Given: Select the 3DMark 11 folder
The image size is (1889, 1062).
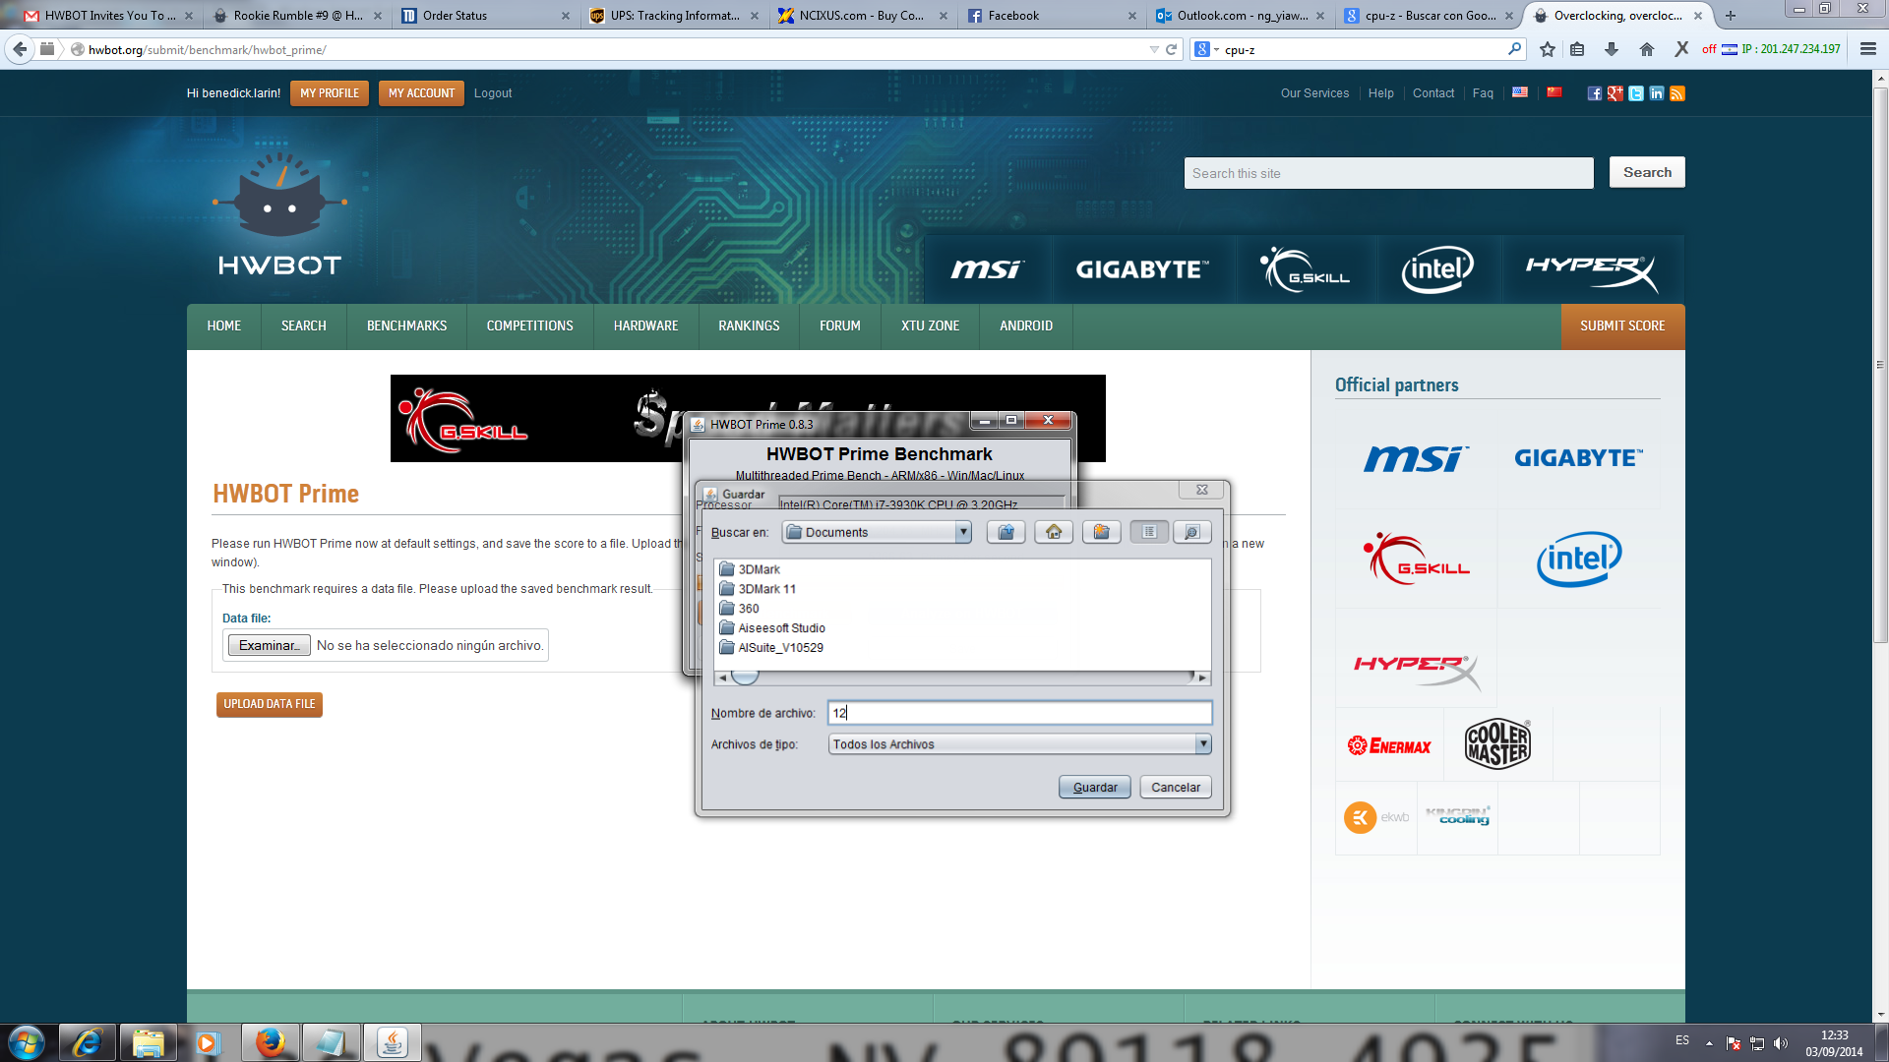Looking at the screenshot, I should click(x=758, y=589).
